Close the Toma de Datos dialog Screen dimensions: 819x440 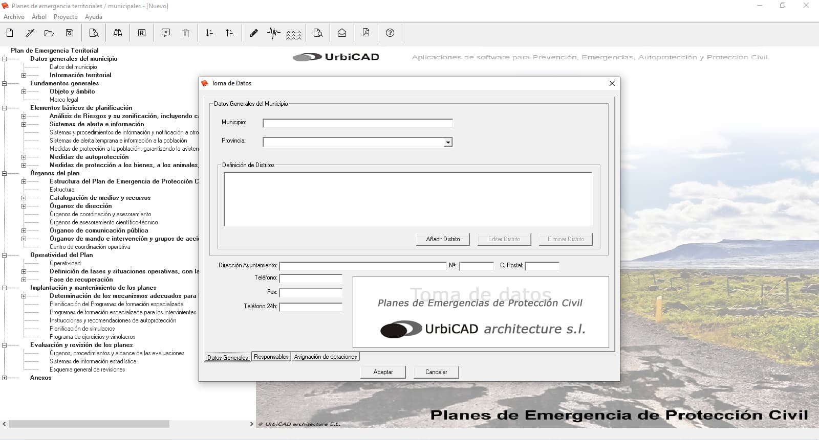click(612, 83)
